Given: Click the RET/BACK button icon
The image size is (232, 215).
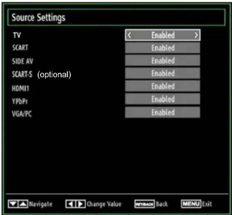Looking at the screenshot, I should tap(145, 204).
